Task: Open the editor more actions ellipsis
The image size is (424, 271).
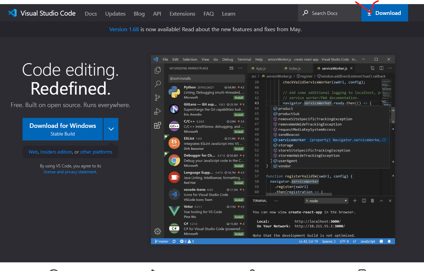Action: click(390, 68)
